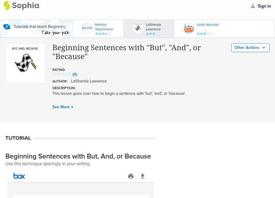Rate the tutorial using the star rating
This screenshot has width=275, height=198.
(62, 74)
